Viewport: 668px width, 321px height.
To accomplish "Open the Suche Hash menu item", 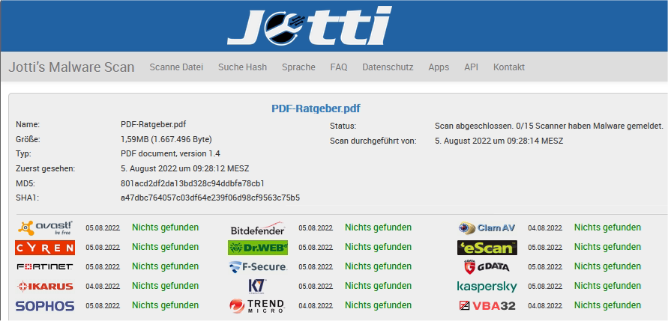I will click(242, 67).
